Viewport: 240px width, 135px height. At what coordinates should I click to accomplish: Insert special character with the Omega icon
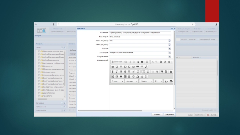click(x=138, y=76)
